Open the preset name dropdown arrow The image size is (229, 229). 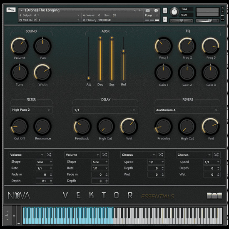click(22, 10)
